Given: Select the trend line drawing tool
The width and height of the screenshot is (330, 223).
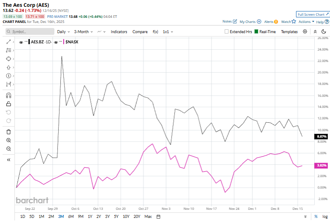Looking at the screenshot, I should (8, 42).
